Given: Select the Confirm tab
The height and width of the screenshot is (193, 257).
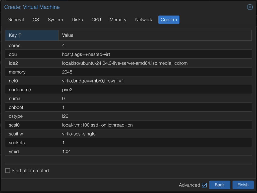Looking at the screenshot, I should [169, 20].
